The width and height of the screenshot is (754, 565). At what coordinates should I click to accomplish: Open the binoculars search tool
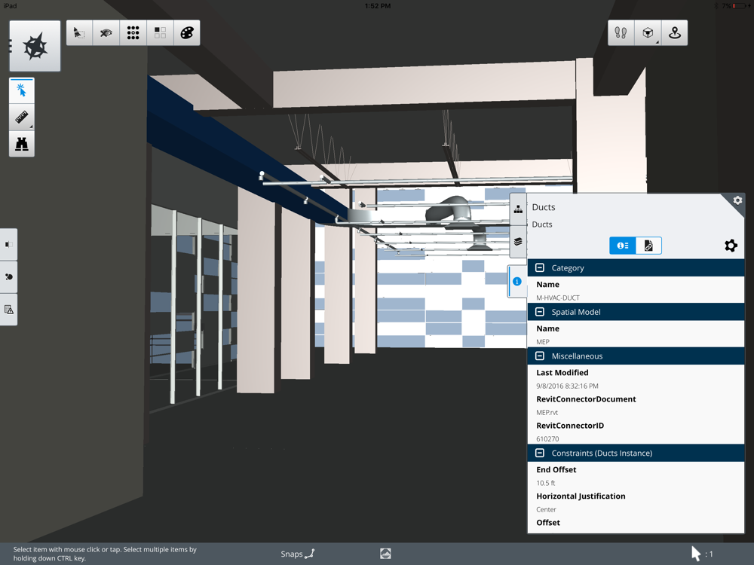pos(22,144)
